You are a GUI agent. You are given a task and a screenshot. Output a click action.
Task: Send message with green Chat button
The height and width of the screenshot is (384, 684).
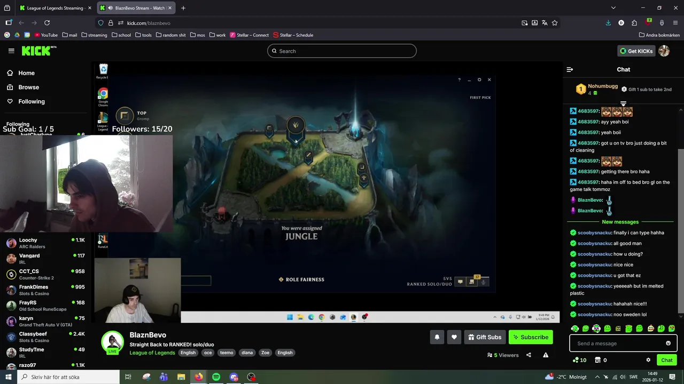666,360
